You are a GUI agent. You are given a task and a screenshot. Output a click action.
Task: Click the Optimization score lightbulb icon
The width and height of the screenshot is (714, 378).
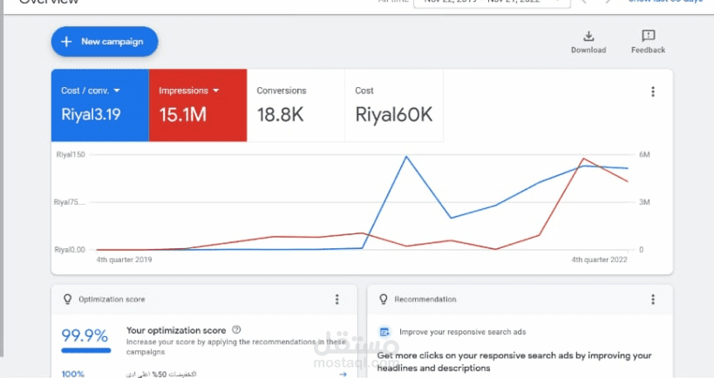click(x=67, y=299)
